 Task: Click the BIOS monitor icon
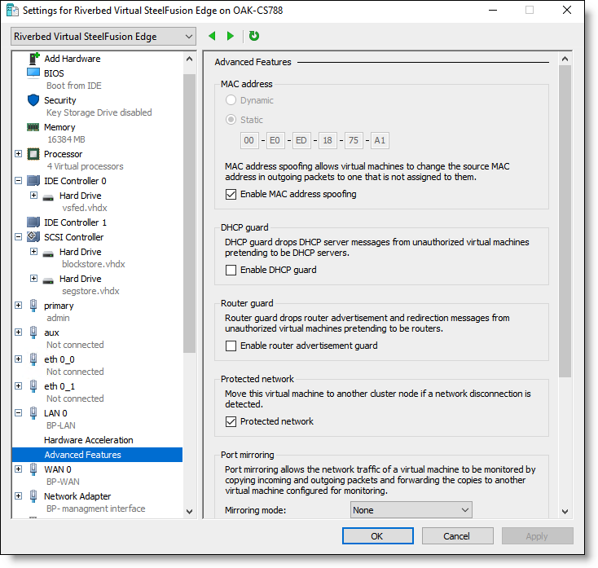click(33, 73)
